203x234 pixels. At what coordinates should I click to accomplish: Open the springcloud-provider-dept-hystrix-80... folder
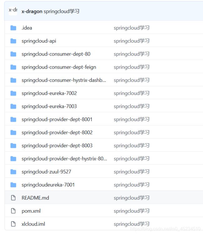click(64, 159)
